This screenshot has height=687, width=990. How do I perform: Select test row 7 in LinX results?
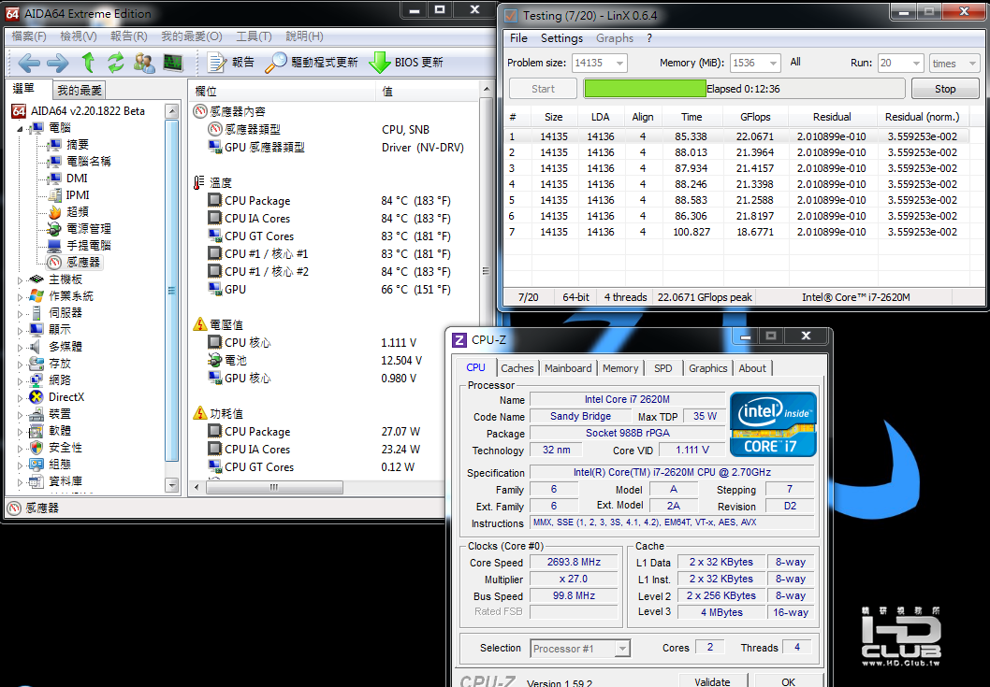coord(735,232)
